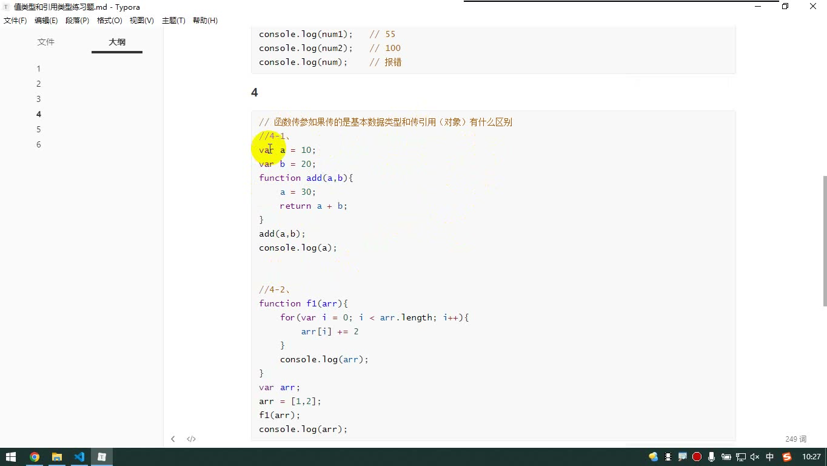Open the 格式(O) menu
Screen dimensions: 827x466
[x=110, y=21]
